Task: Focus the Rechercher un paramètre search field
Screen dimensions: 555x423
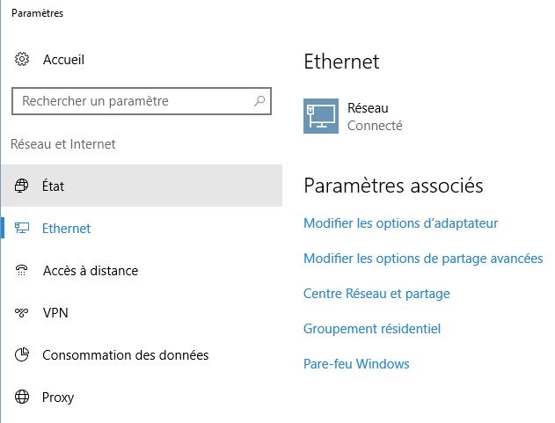Action: click(132, 101)
